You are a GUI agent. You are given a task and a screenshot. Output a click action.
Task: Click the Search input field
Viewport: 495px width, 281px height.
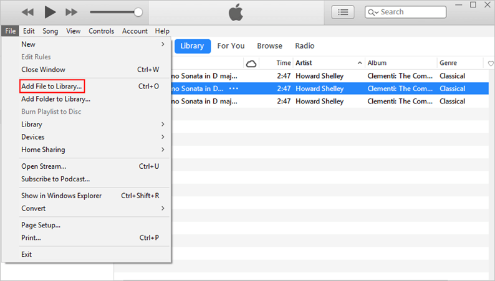click(406, 12)
